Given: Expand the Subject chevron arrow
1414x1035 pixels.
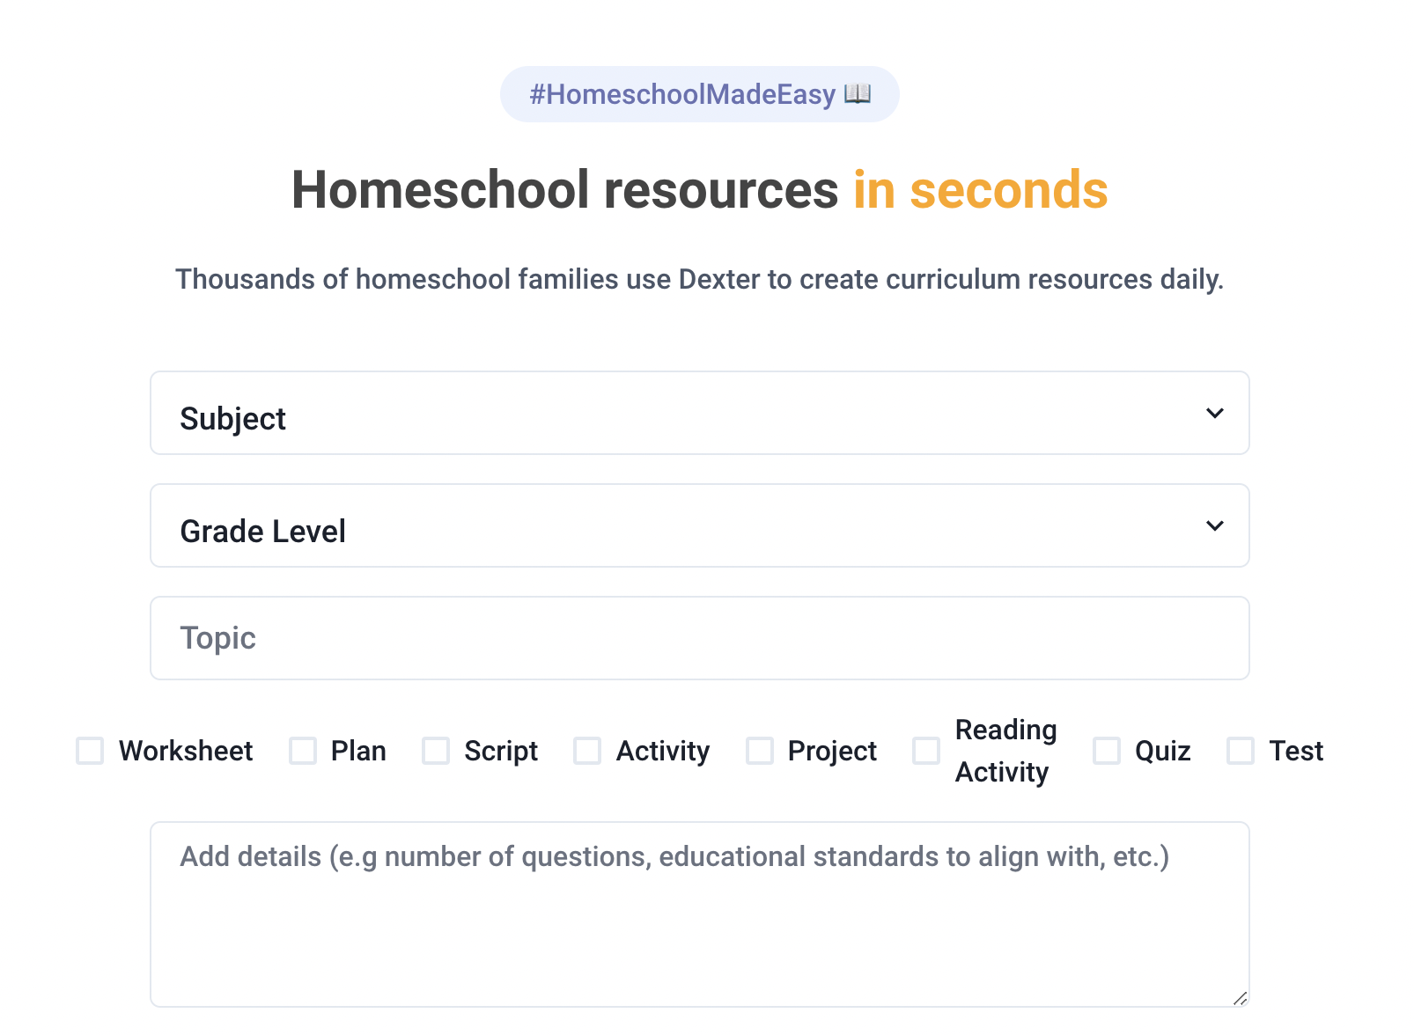Looking at the screenshot, I should point(1214,413).
